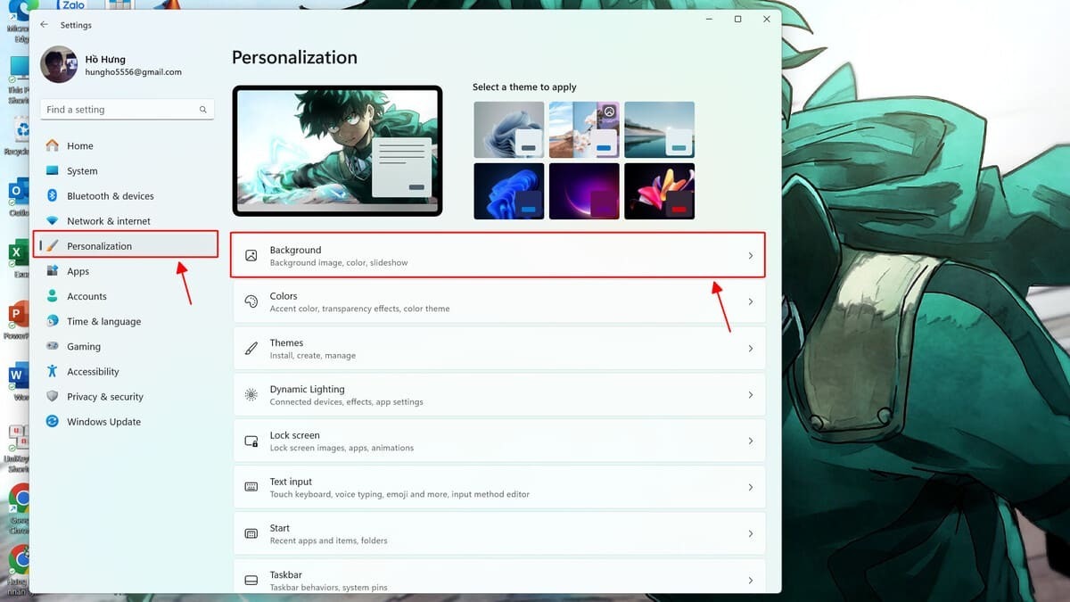Open the System settings page
Viewport: 1070px width, 602px height.
pyautogui.click(x=82, y=171)
